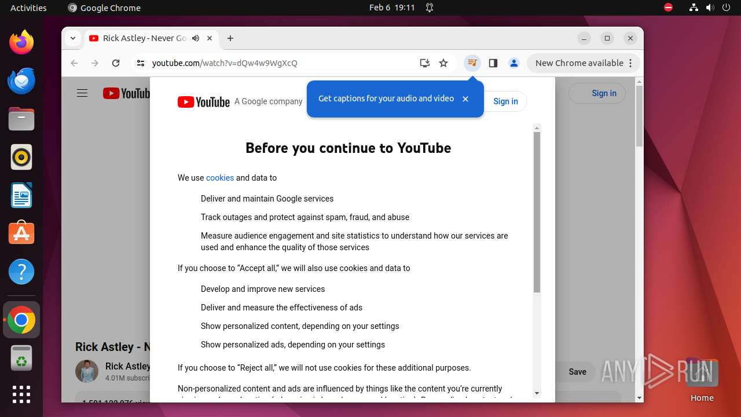The height and width of the screenshot is (417, 741).
Task: Open power menu in top bar
Action: [x=727, y=8]
